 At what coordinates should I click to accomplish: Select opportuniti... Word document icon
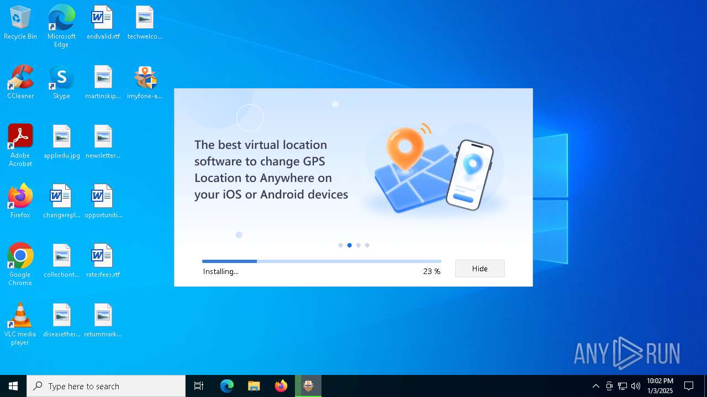103,202
